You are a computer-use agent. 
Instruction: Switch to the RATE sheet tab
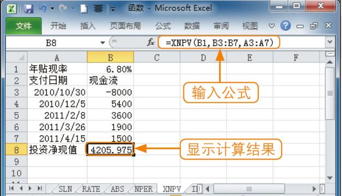click(91, 189)
